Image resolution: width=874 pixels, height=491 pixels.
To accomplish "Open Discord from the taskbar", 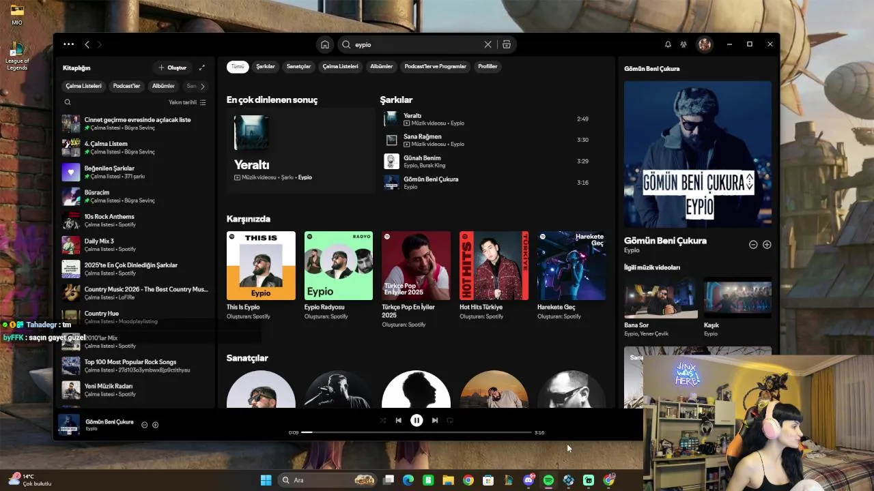I will (x=528, y=480).
